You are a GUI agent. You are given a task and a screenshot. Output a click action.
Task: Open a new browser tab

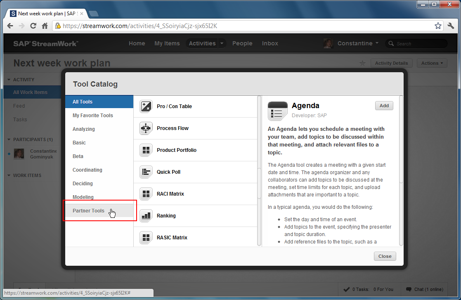click(94, 14)
